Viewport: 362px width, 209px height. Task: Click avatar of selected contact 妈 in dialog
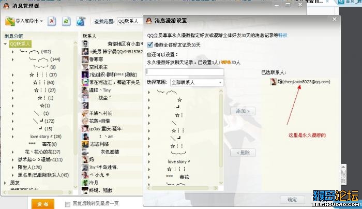(274, 82)
